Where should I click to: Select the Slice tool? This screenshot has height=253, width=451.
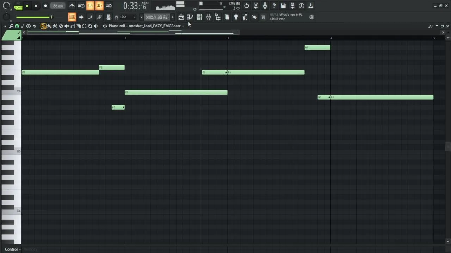point(78,26)
